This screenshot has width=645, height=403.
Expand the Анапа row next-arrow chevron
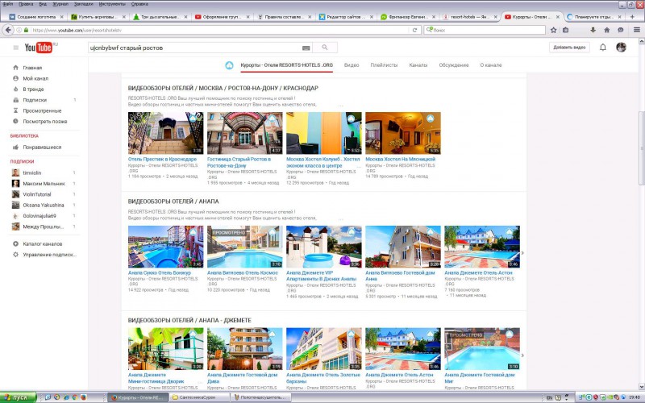click(522, 253)
